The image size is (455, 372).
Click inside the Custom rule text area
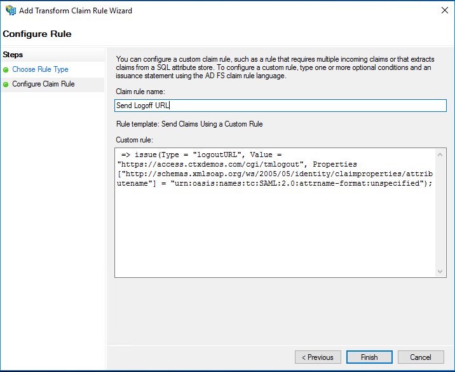275,229
